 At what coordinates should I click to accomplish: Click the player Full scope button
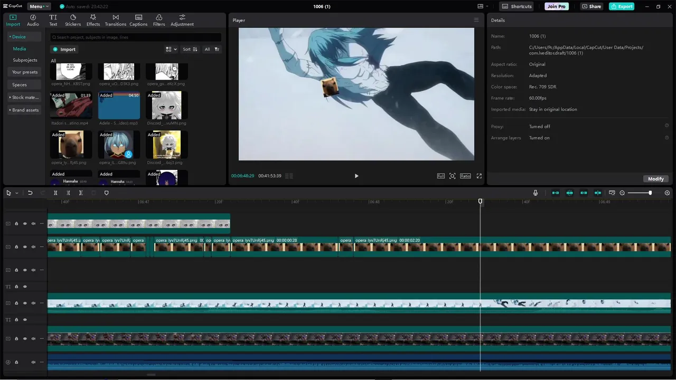coord(441,176)
